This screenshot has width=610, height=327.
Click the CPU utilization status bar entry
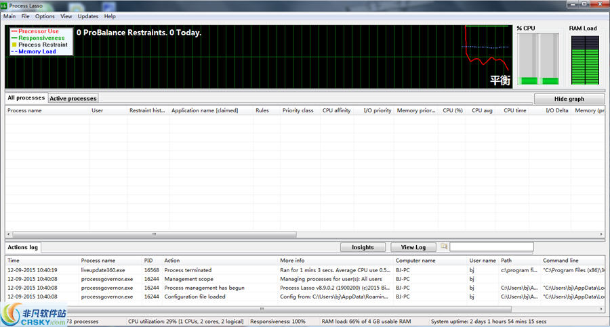(x=186, y=322)
